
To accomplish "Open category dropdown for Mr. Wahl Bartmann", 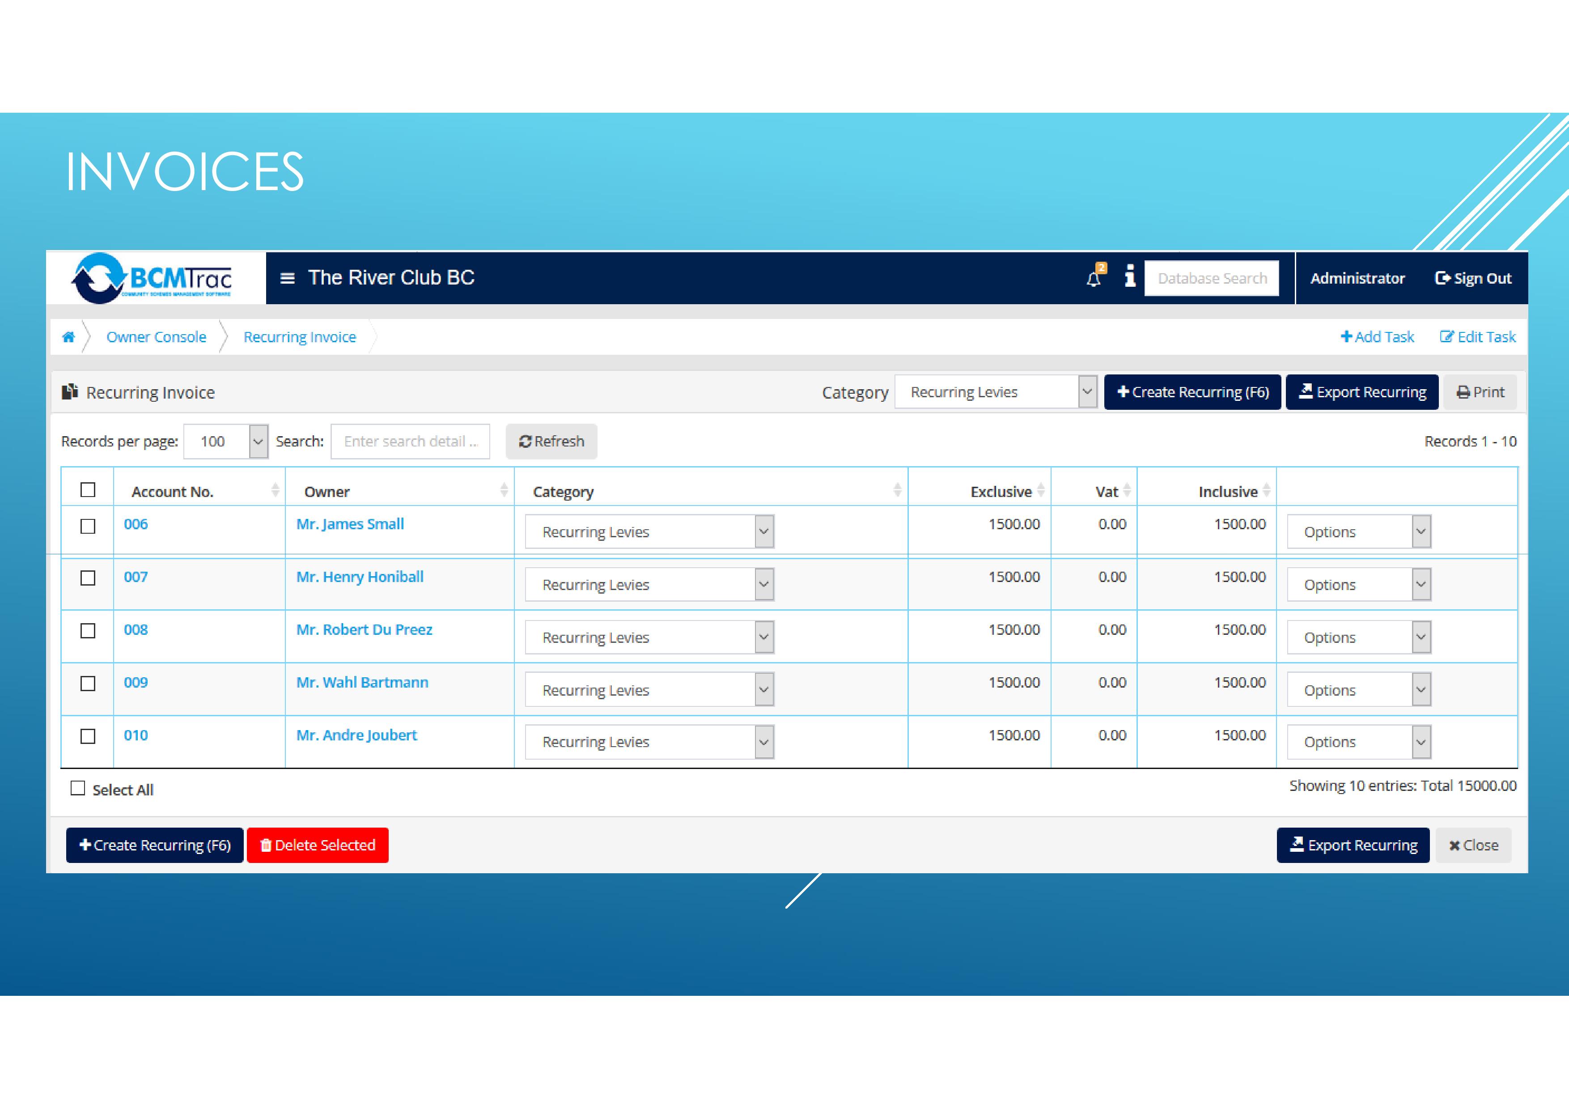I will [x=649, y=690].
